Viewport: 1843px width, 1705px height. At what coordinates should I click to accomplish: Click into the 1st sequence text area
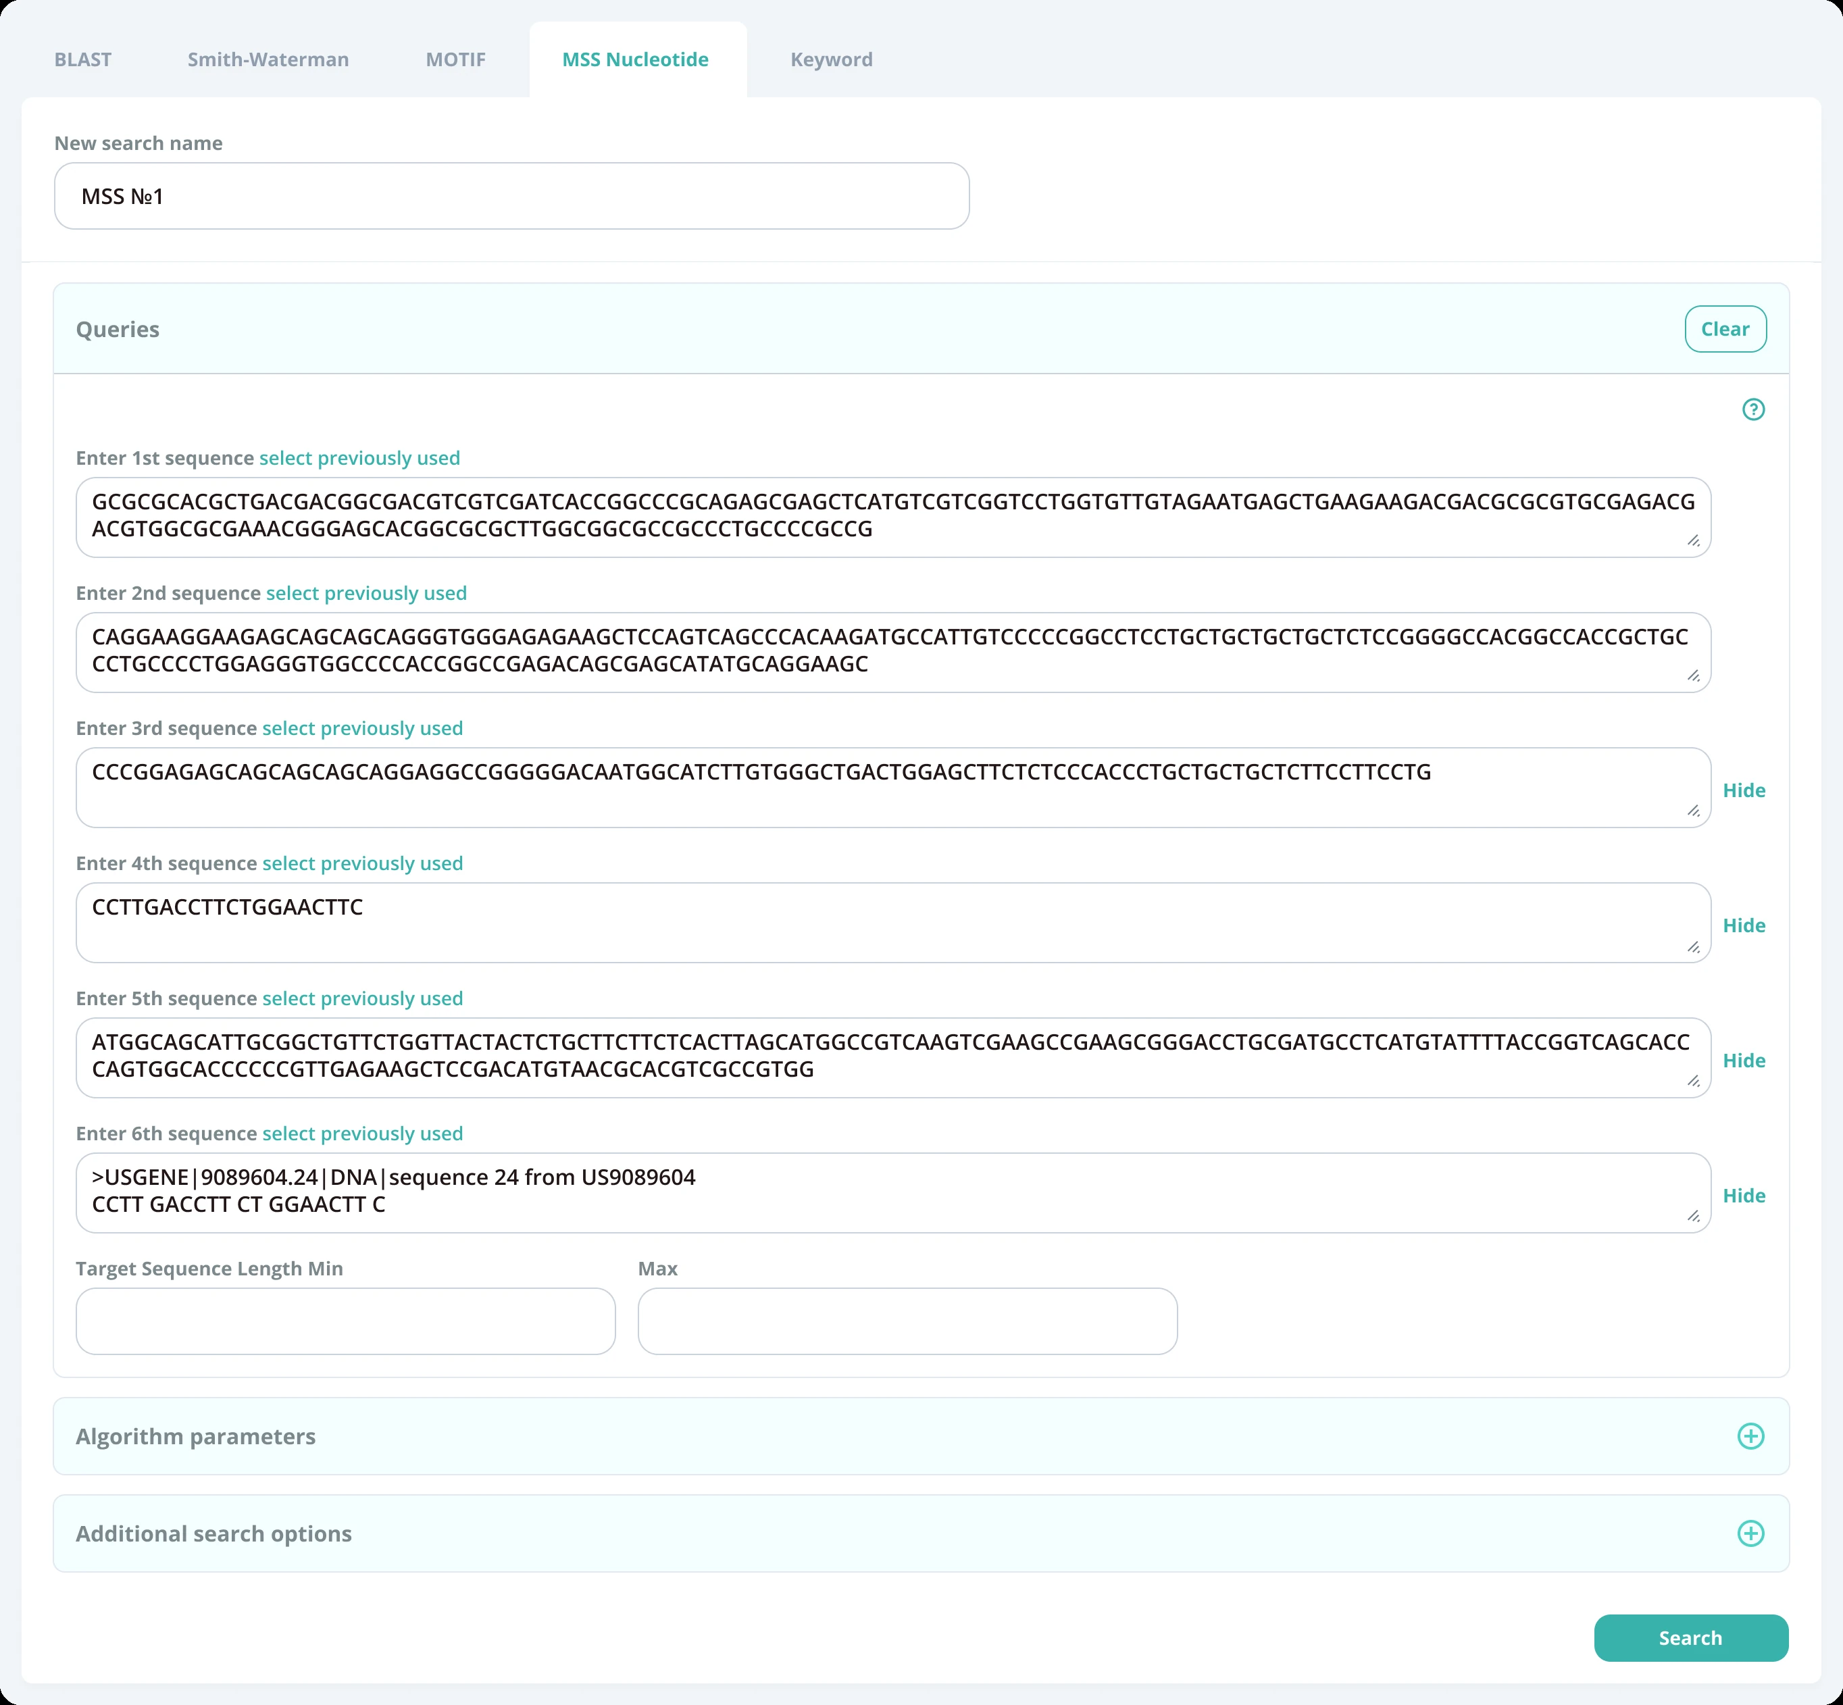(x=893, y=517)
